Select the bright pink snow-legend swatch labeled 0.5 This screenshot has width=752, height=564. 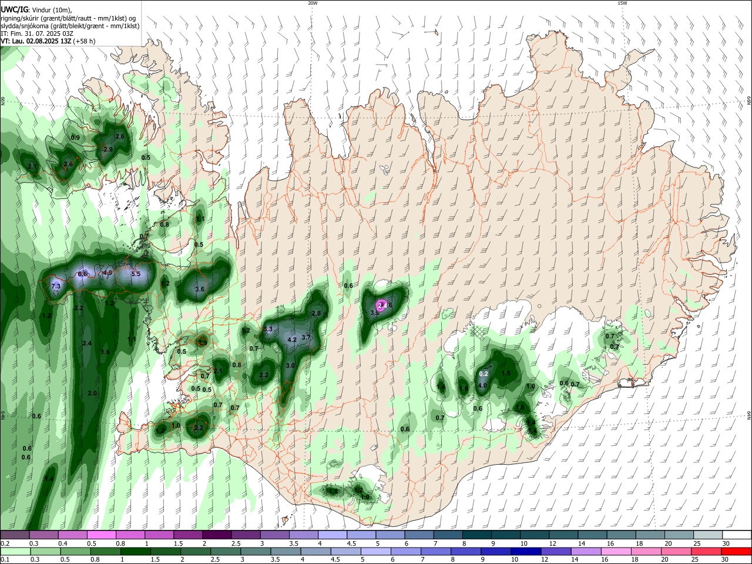click(x=101, y=535)
